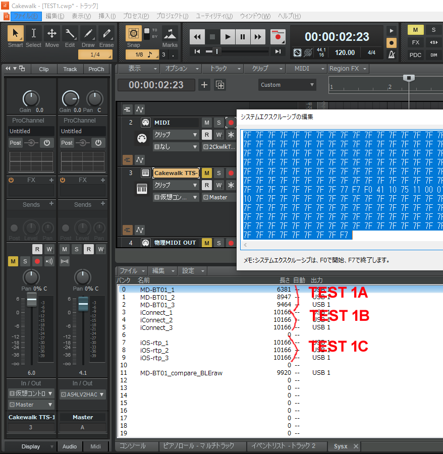Jump to project end

[x=278, y=51]
